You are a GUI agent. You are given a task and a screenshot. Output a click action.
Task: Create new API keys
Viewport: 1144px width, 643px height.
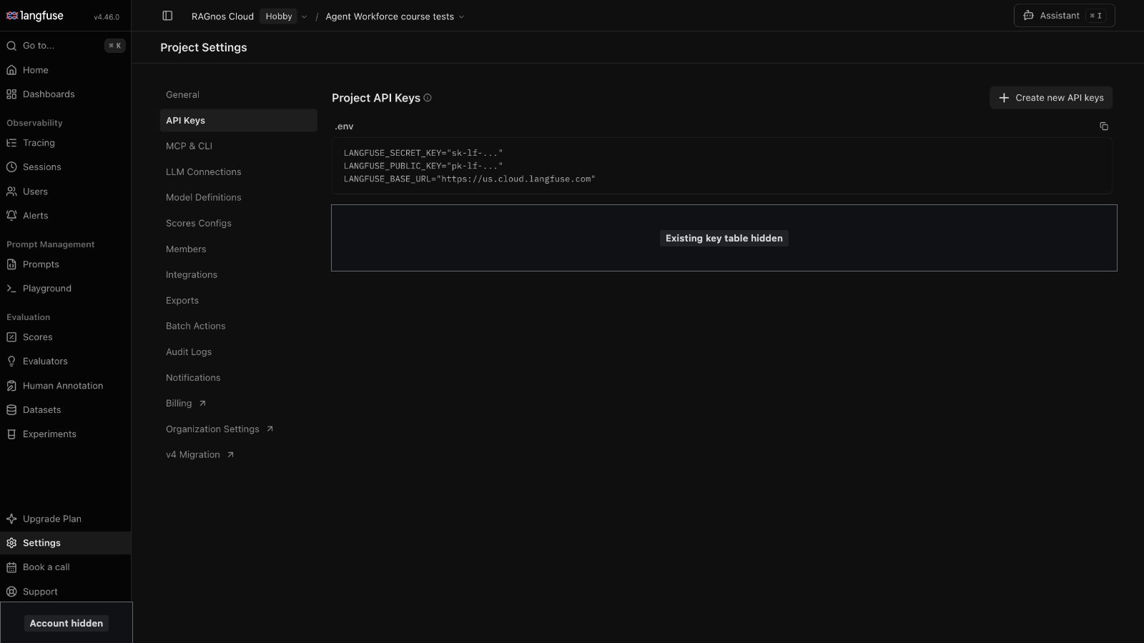tap(1051, 98)
